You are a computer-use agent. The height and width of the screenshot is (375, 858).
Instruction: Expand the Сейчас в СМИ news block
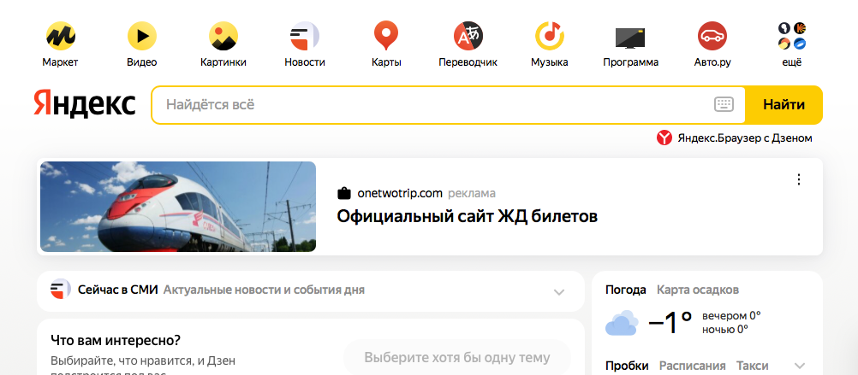click(558, 291)
